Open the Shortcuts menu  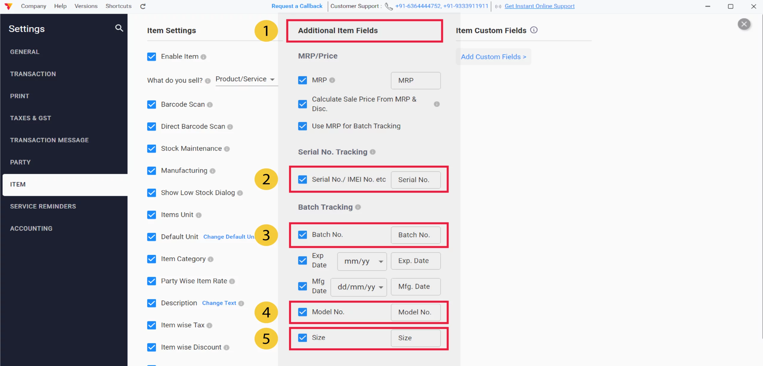click(x=118, y=6)
